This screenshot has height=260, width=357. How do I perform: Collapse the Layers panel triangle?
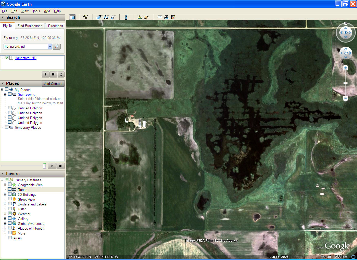pos(3,174)
